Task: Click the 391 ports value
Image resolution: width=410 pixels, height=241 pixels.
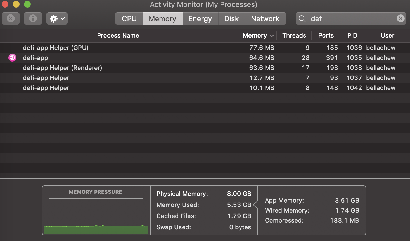Action: point(332,58)
